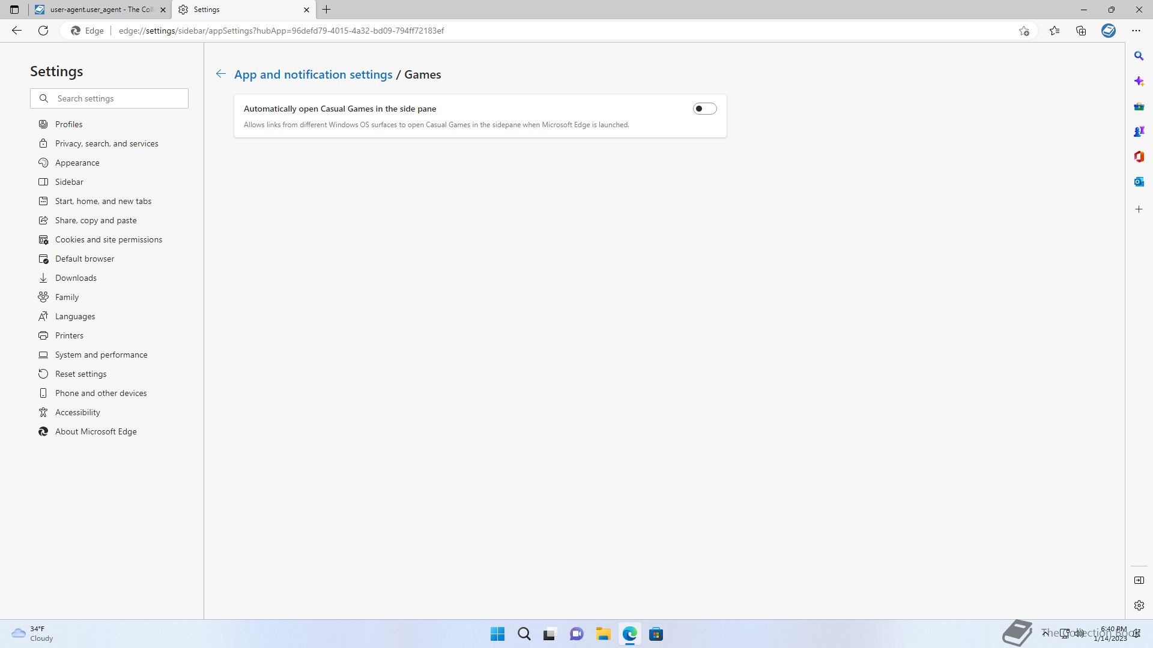Click the profile avatar icon in toolbar
Image resolution: width=1153 pixels, height=648 pixels.
point(1109,31)
